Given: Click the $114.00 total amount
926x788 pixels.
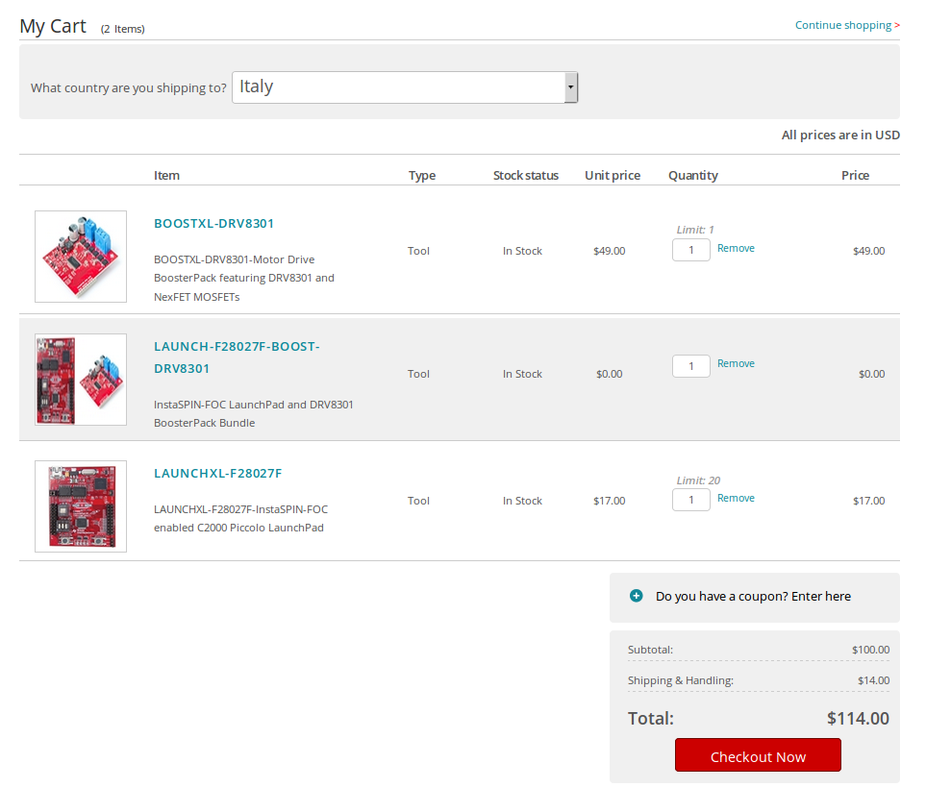Looking at the screenshot, I should [858, 718].
